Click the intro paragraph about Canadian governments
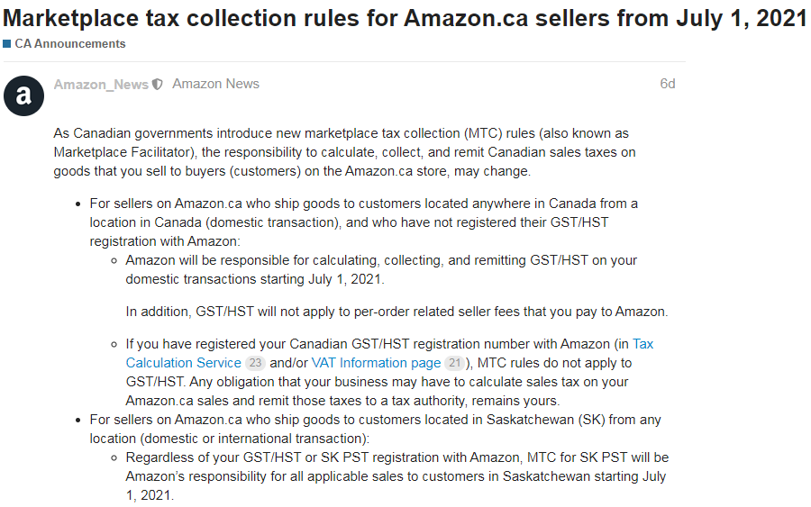811x507 pixels. tap(345, 152)
